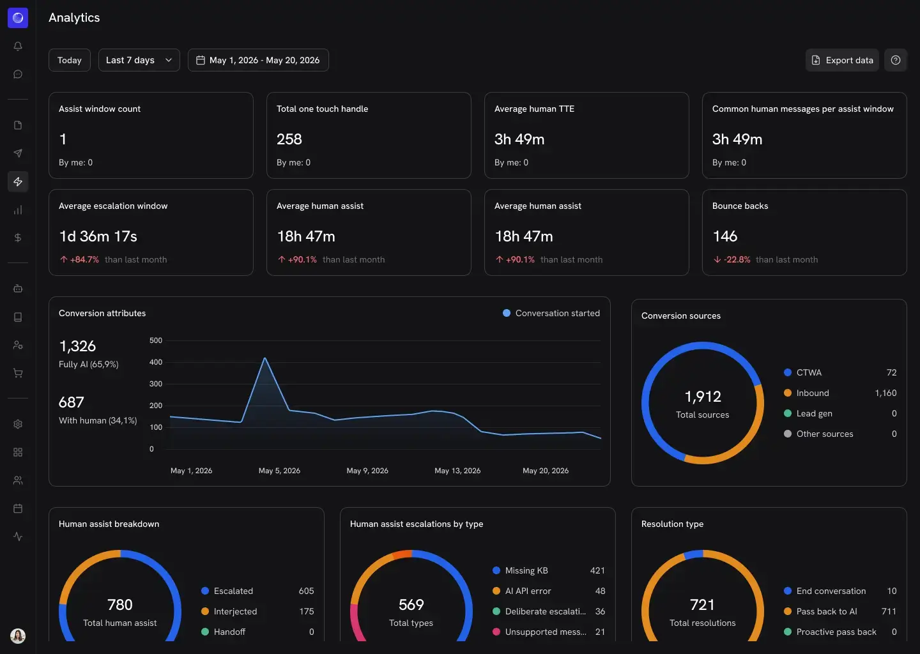Click the +84.7% change indicator
The height and width of the screenshot is (654, 920).
pyautogui.click(x=79, y=259)
